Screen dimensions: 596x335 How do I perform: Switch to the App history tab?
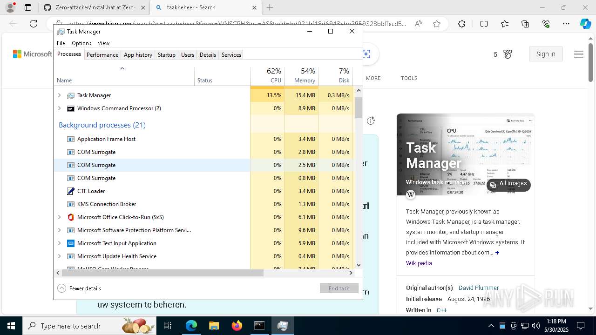coord(138,54)
